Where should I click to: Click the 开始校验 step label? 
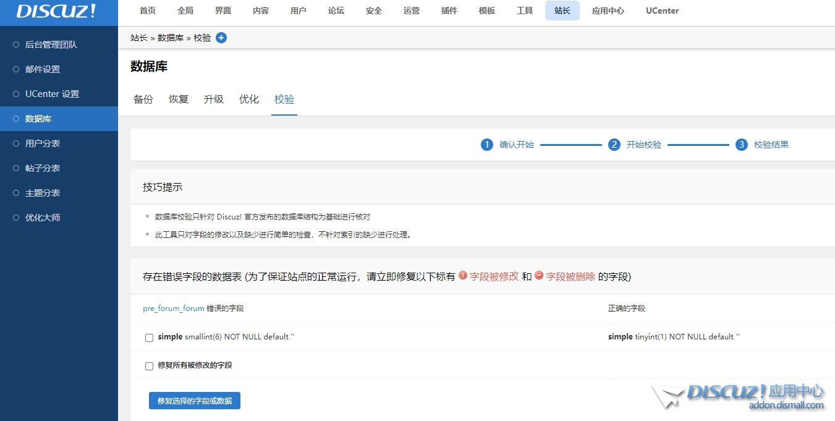[x=644, y=145]
